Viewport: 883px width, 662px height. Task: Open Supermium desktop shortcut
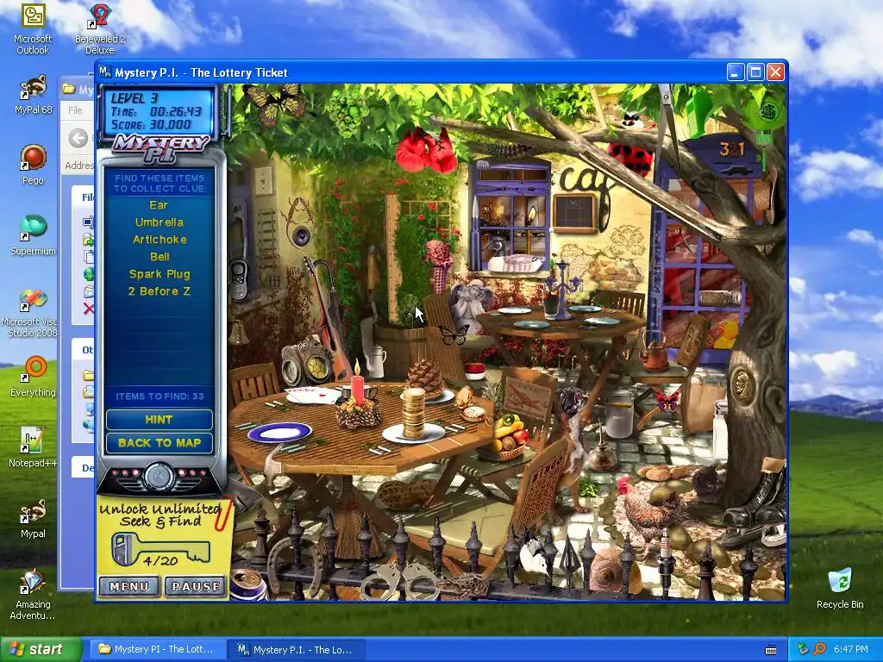click(x=33, y=235)
